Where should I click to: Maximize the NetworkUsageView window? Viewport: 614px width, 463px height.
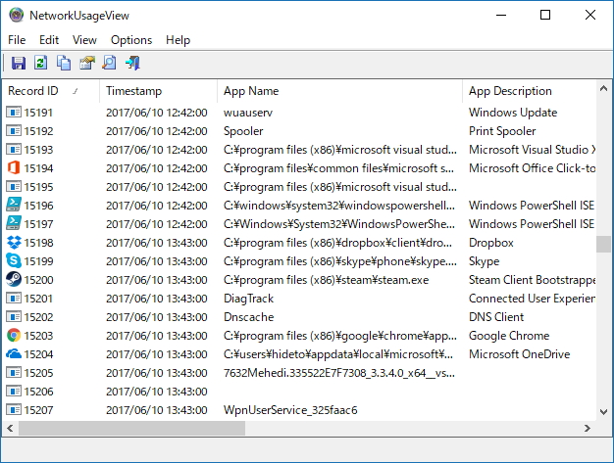[545, 15]
